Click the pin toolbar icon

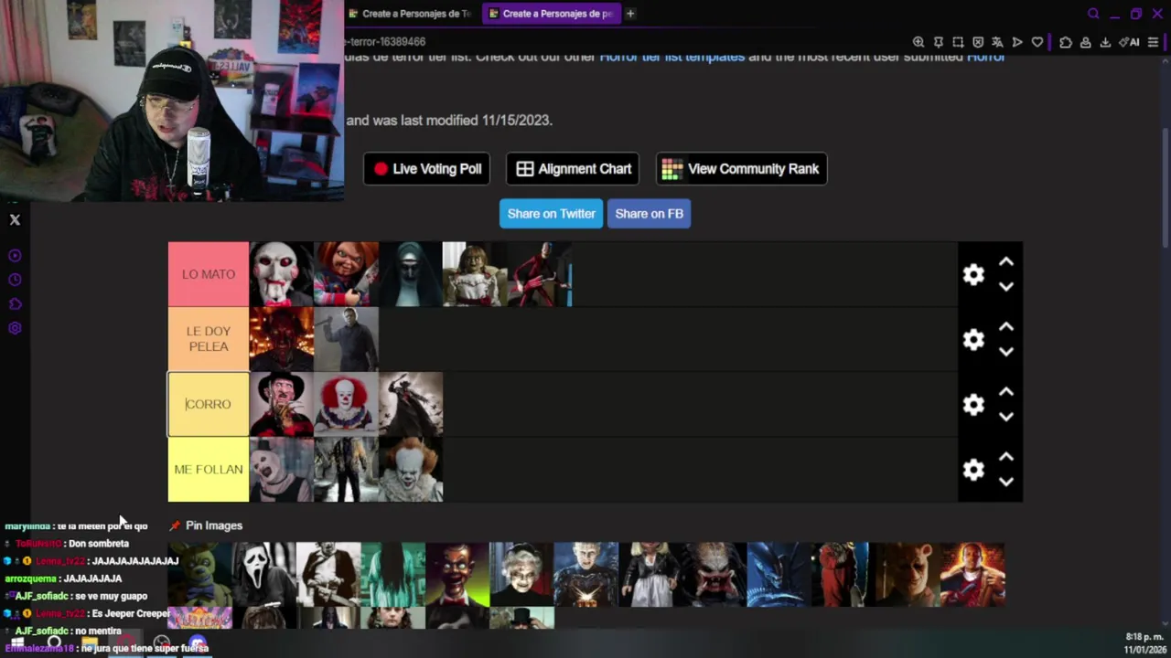[938, 42]
